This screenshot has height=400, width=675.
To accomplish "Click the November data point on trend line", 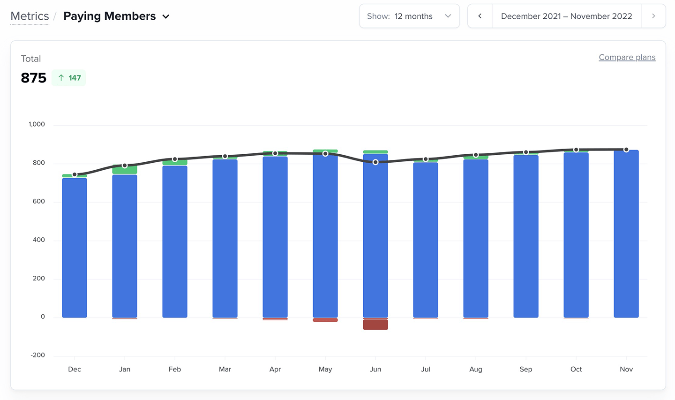I will [626, 149].
